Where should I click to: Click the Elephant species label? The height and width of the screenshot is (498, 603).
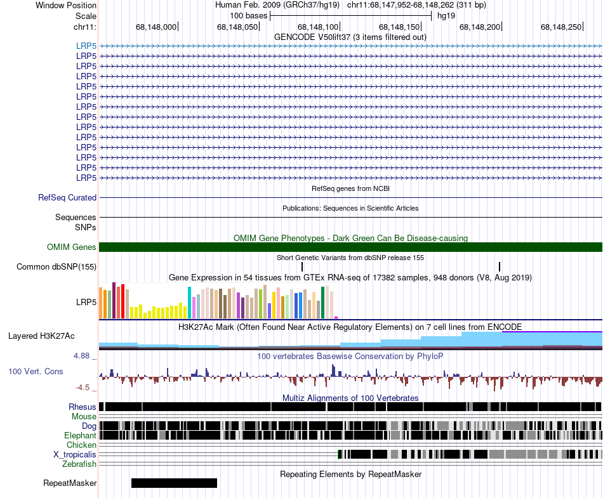80,435
